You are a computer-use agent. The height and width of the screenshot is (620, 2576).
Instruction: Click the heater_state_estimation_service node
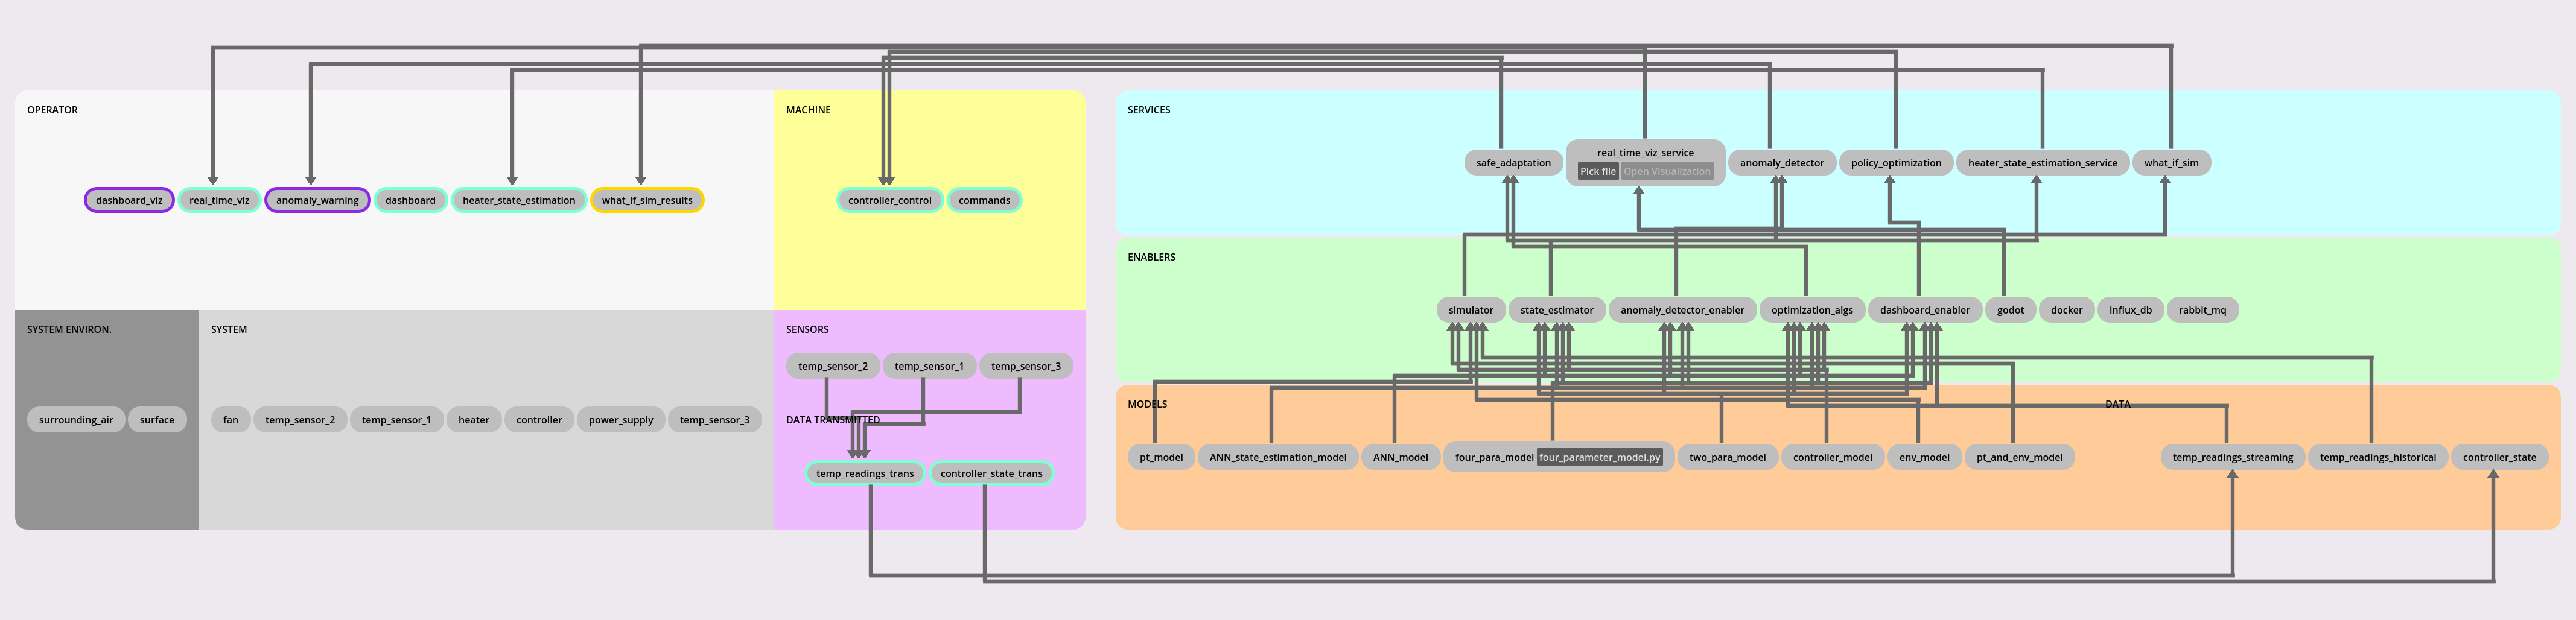point(2042,163)
